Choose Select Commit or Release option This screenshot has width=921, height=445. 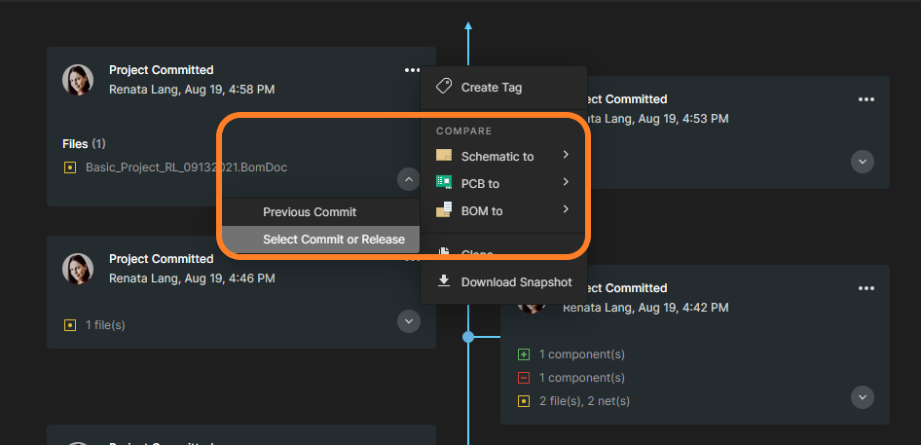point(334,240)
